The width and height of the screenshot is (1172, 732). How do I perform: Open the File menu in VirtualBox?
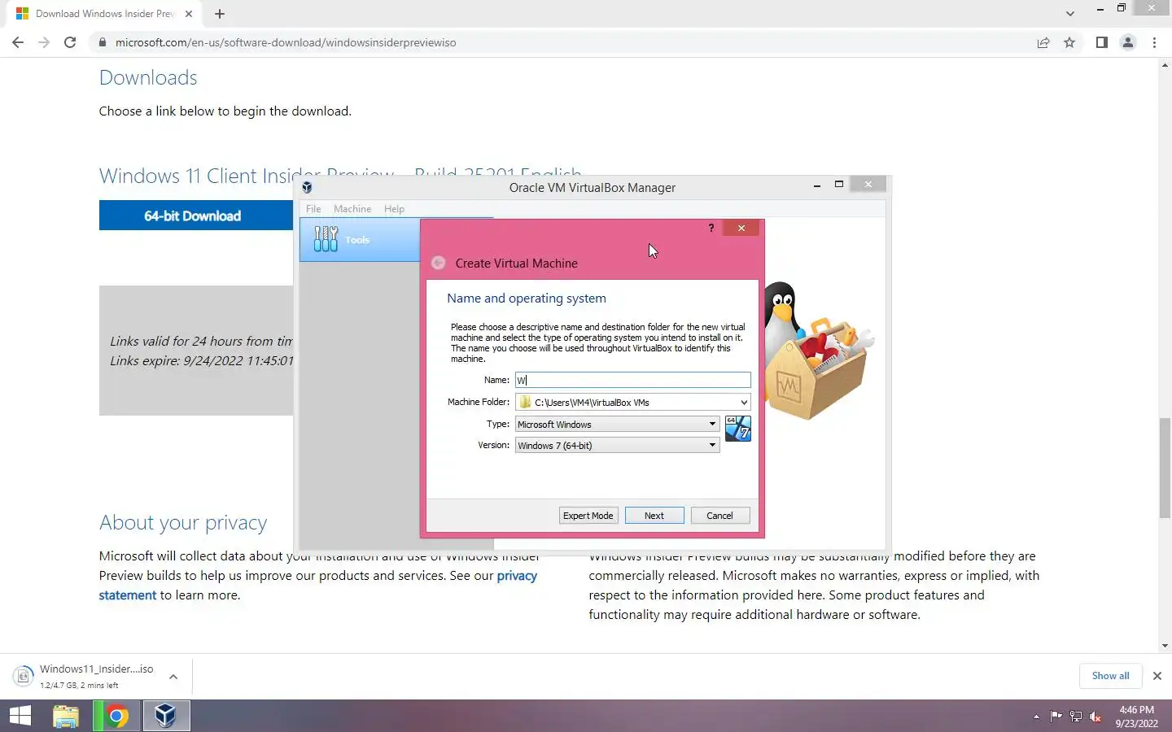point(313,209)
